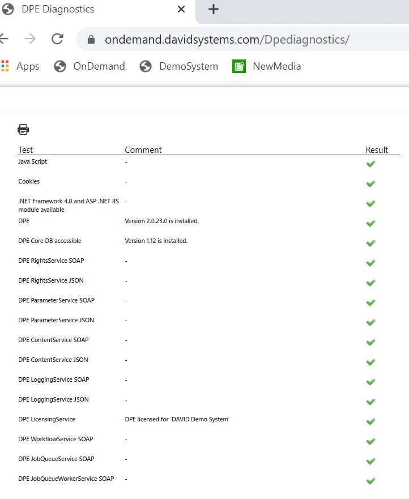Image resolution: width=409 pixels, height=499 pixels.
Task: Click the Result column header
Action: point(377,150)
